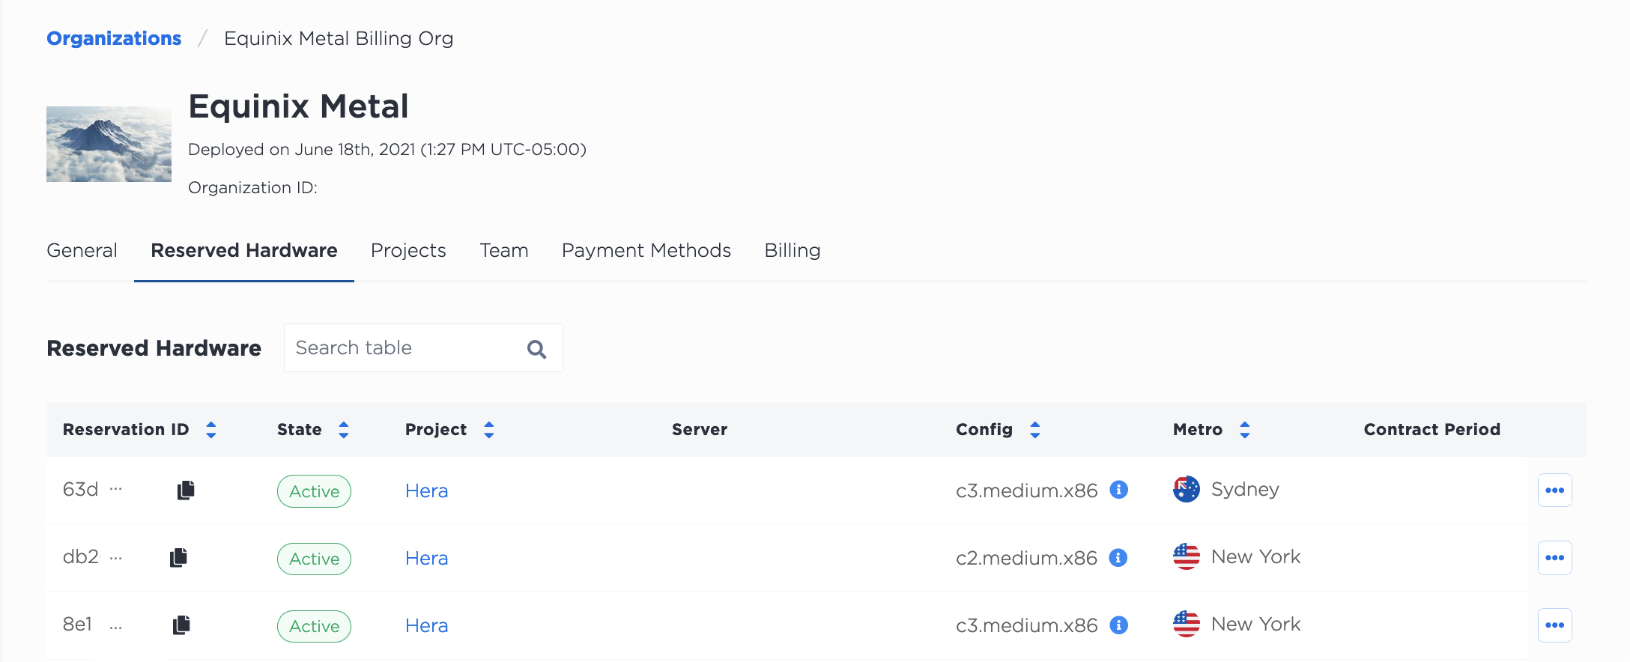
Task: Click the US flag in db2 row
Action: (x=1187, y=557)
